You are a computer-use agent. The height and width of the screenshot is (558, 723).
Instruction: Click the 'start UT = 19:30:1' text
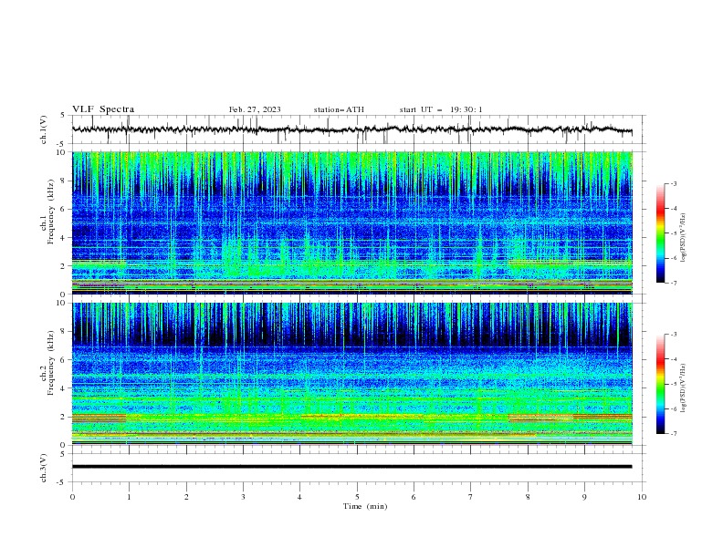[441, 109]
